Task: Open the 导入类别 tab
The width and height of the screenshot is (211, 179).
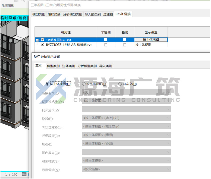Action: coord(105,66)
